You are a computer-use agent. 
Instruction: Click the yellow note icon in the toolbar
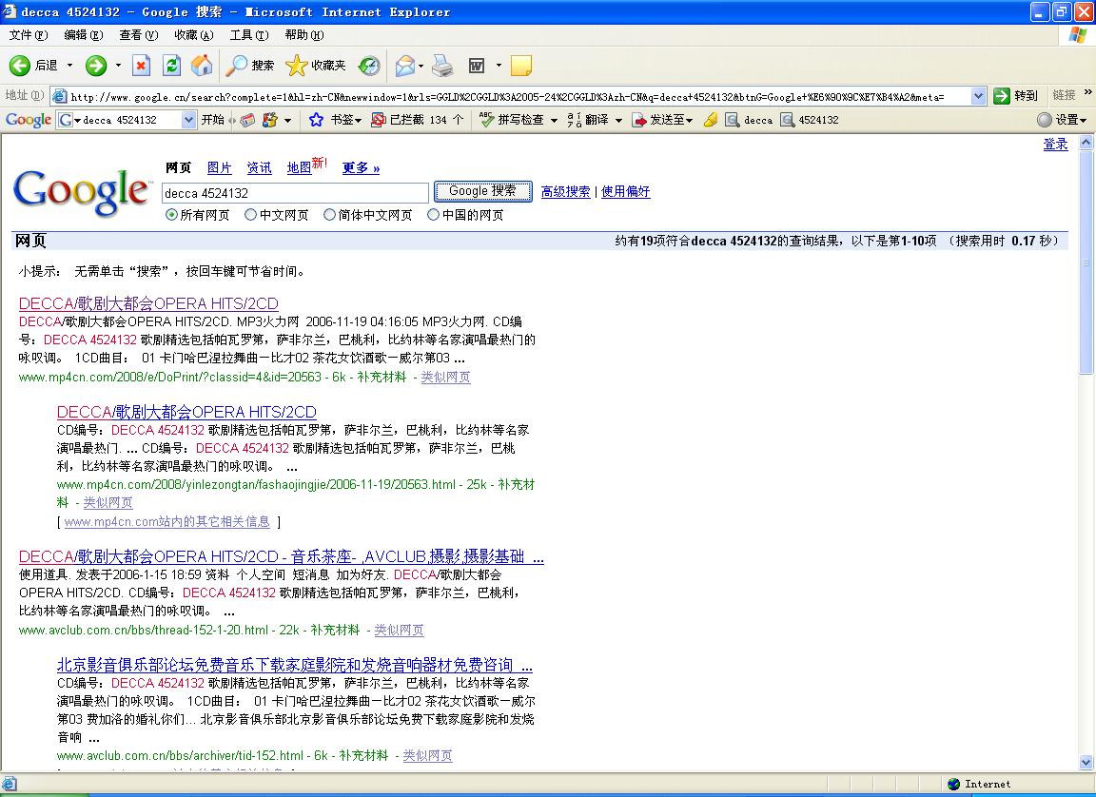coord(521,66)
